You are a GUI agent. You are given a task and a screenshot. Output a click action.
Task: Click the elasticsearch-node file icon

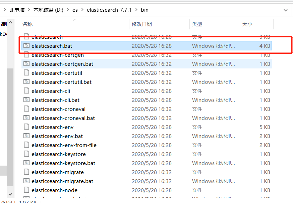[26, 190]
